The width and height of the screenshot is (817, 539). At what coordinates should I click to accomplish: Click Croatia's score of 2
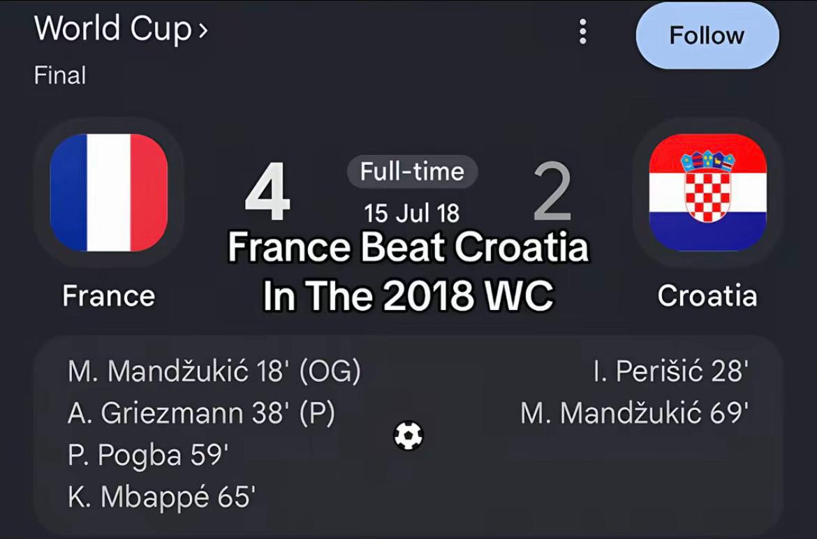[x=552, y=192]
